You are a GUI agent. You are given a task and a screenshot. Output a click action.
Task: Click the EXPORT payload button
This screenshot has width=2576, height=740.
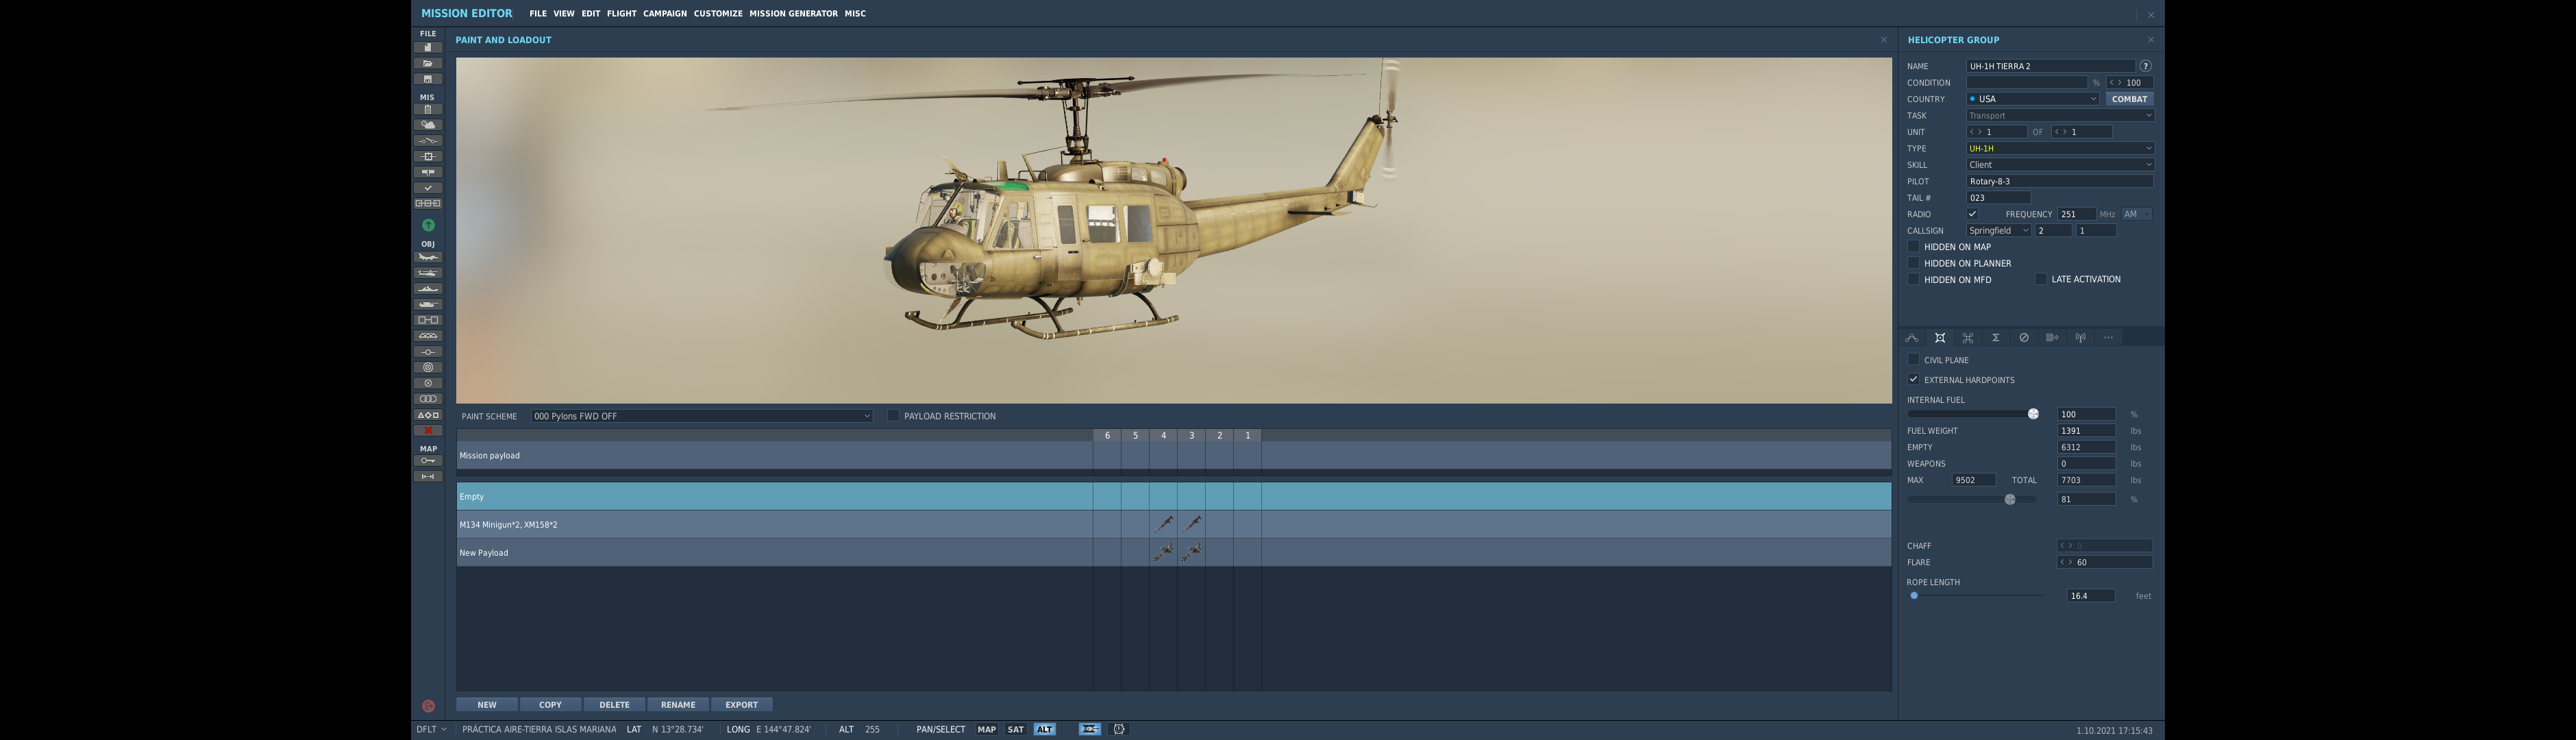pos(741,705)
